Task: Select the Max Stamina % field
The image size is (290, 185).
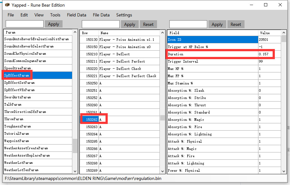Action: (x=213, y=83)
